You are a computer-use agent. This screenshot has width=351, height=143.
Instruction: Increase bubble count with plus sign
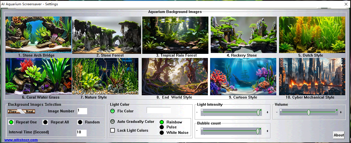pos(267,131)
